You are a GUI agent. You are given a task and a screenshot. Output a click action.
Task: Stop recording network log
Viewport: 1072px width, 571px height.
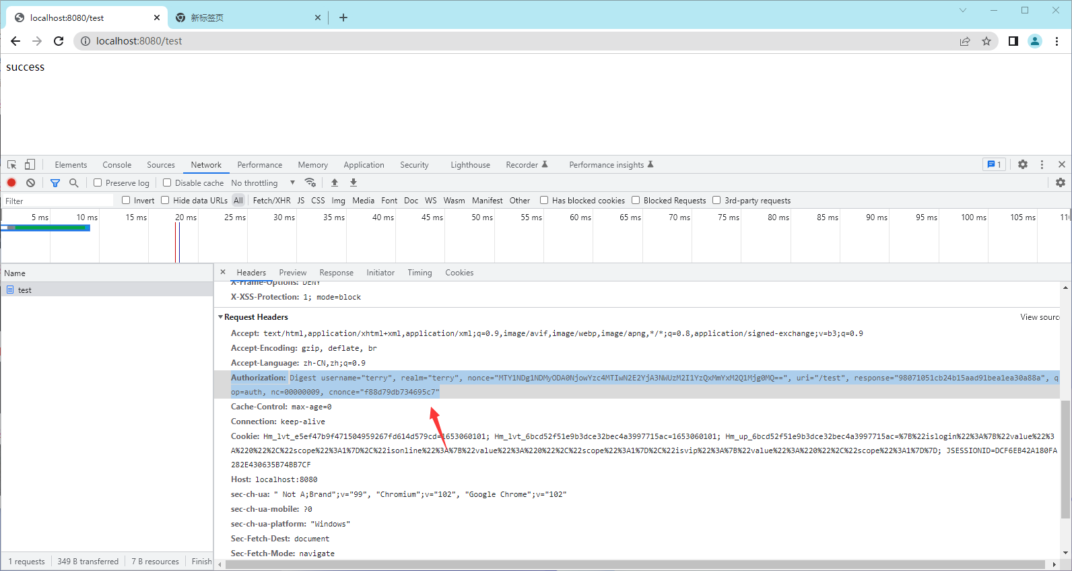[11, 182]
